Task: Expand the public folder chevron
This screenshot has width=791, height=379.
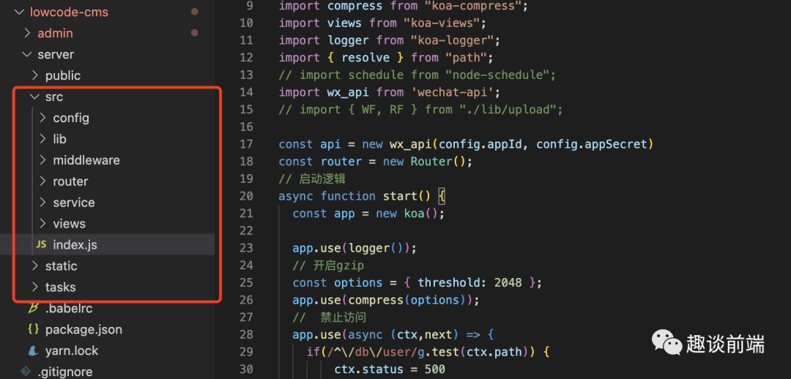Action: [35, 75]
